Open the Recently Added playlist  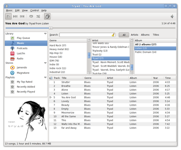coord(26,87)
